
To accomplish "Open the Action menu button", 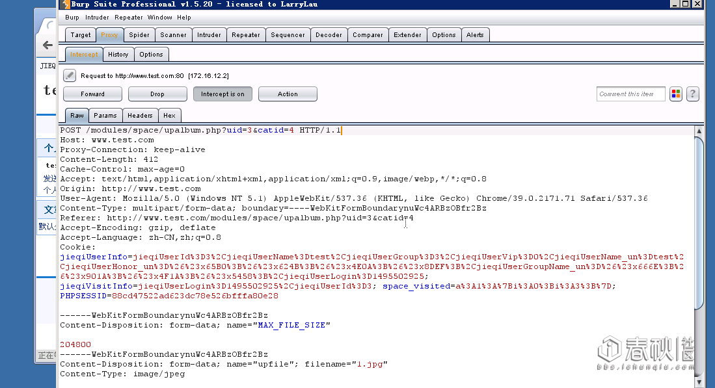I will click(288, 94).
